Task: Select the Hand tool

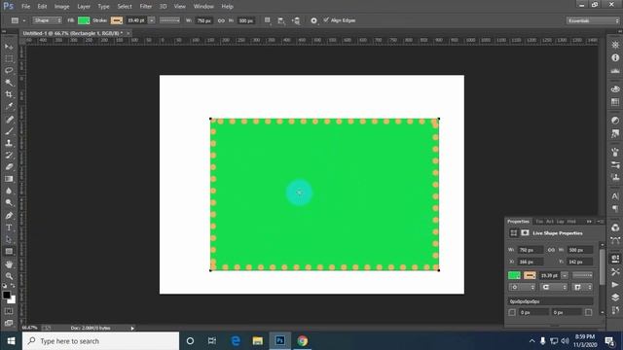Action: coord(9,264)
